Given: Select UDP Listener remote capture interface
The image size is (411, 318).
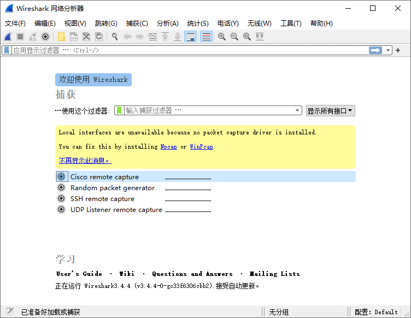Looking at the screenshot, I should tap(205, 210).
